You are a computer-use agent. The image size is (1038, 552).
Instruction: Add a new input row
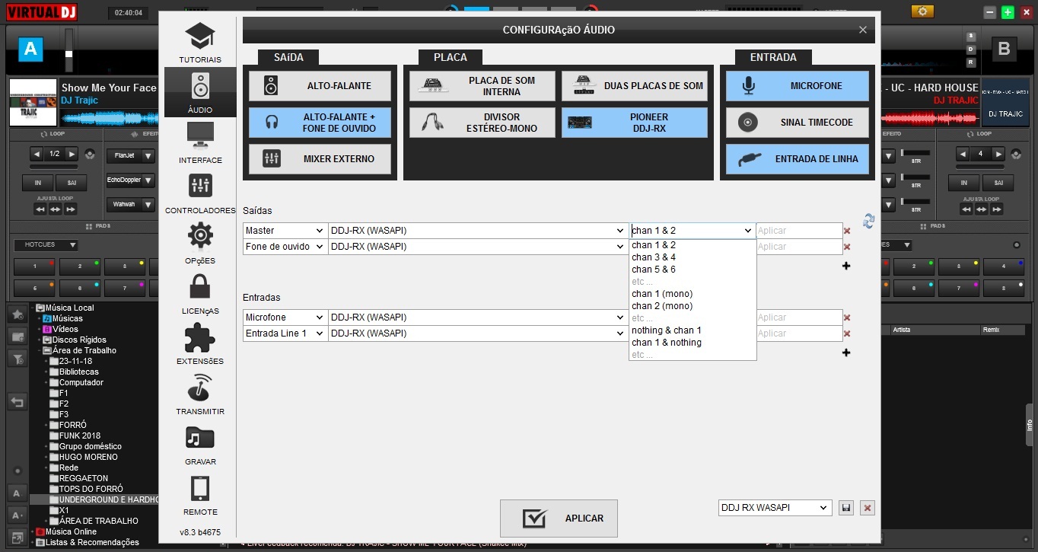pos(846,353)
